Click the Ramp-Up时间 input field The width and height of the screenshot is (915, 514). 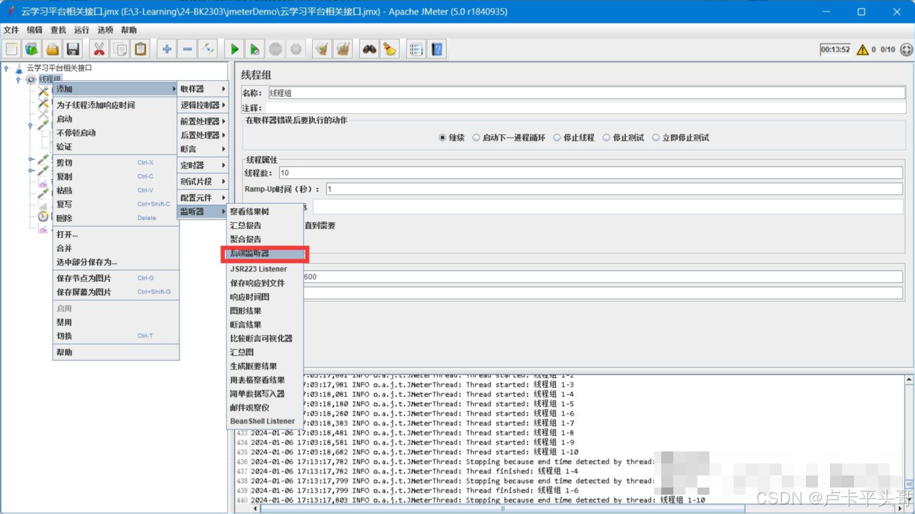click(614, 189)
